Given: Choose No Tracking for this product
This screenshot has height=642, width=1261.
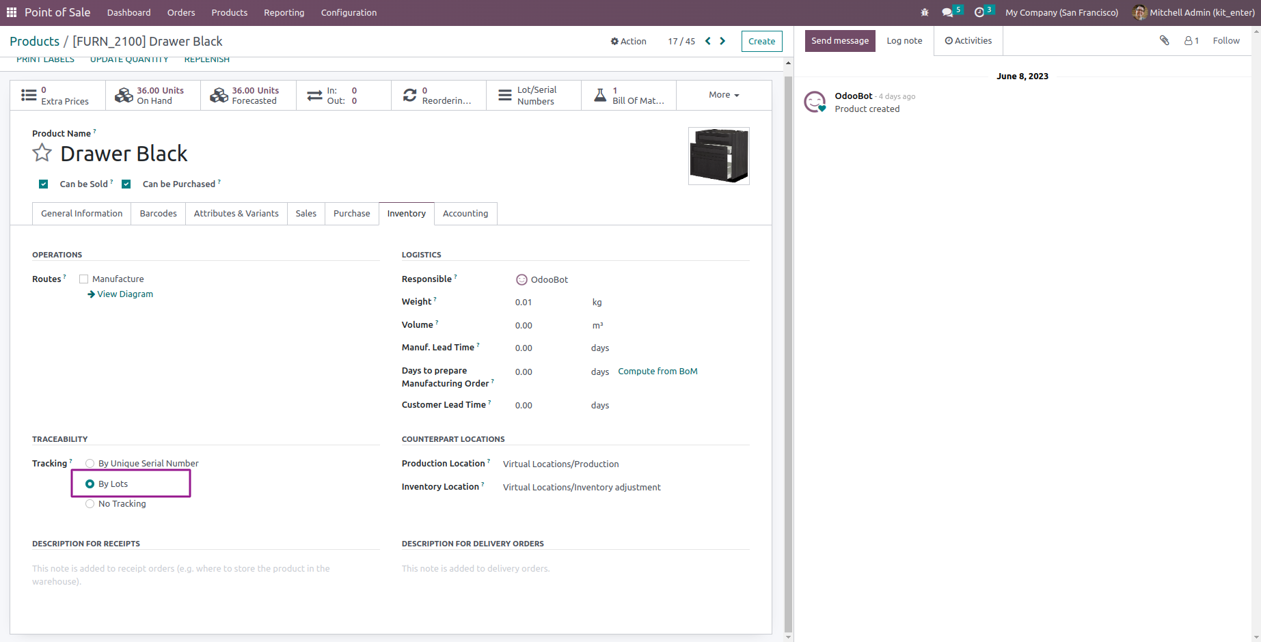Looking at the screenshot, I should pyautogui.click(x=90, y=503).
